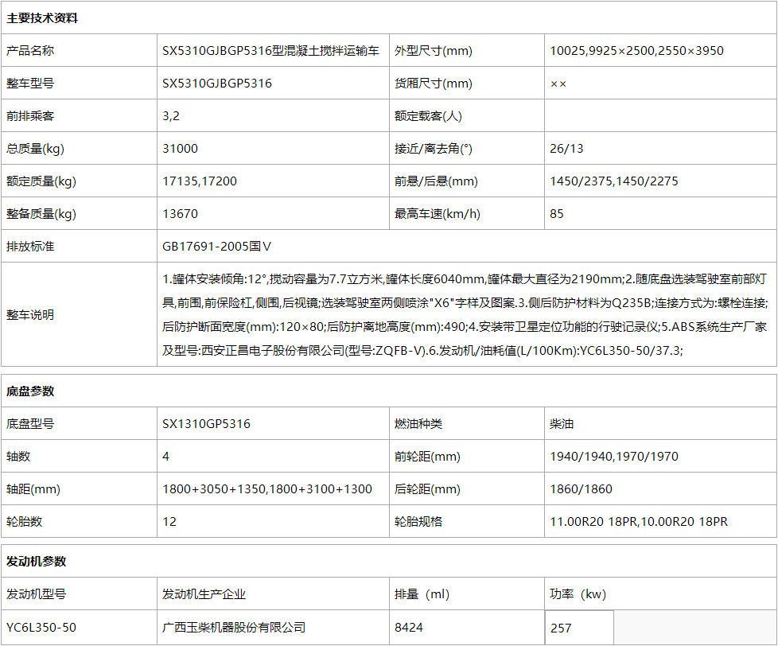Click the 轮胎数 label

pyautogui.click(x=25, y=521)
